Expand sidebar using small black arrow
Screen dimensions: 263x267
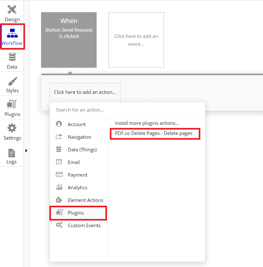[26, 151]
